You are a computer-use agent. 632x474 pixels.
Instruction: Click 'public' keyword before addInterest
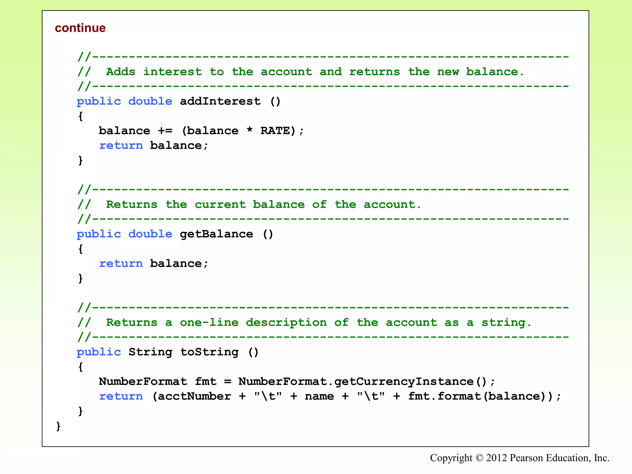99,101
